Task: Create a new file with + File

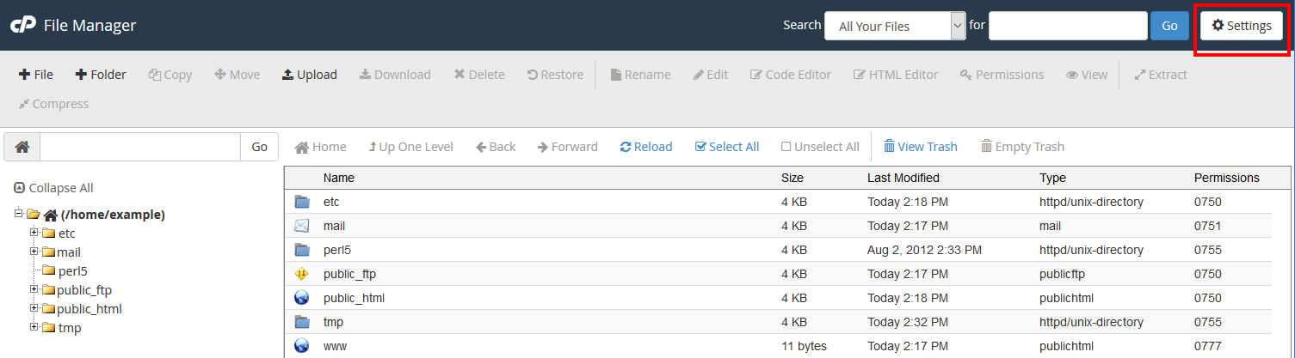Action: pyautogui.click(x=36, y=75)
